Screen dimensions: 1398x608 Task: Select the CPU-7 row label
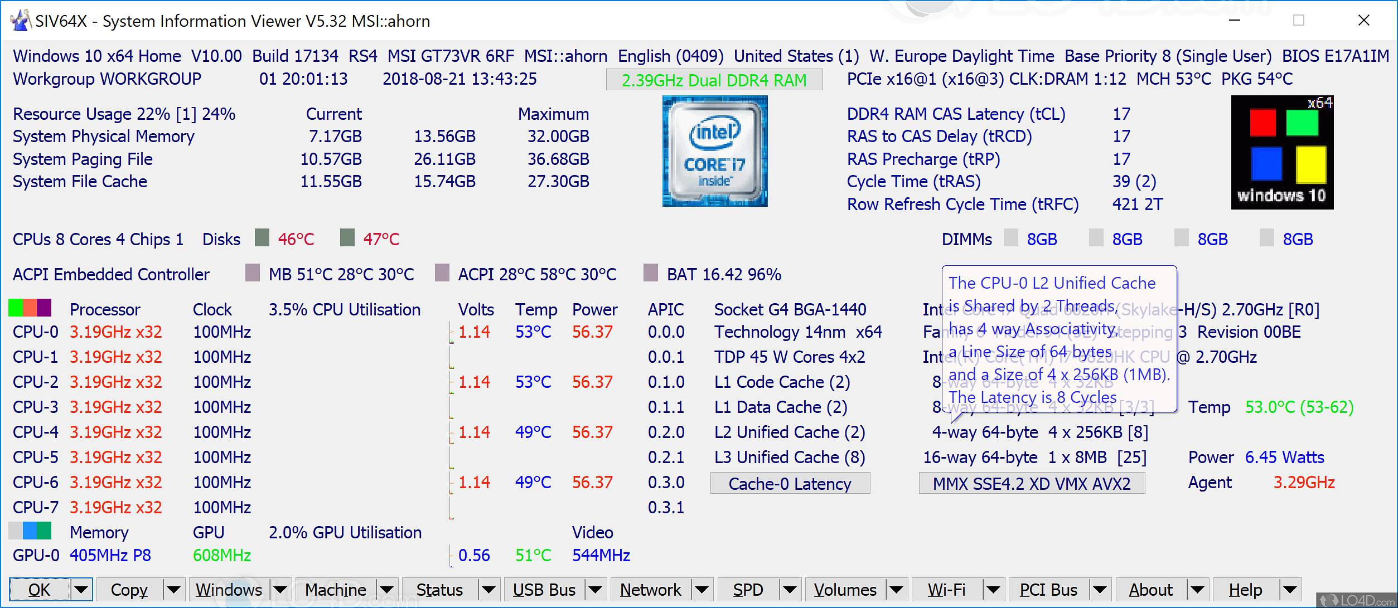[x=36, y=508]
